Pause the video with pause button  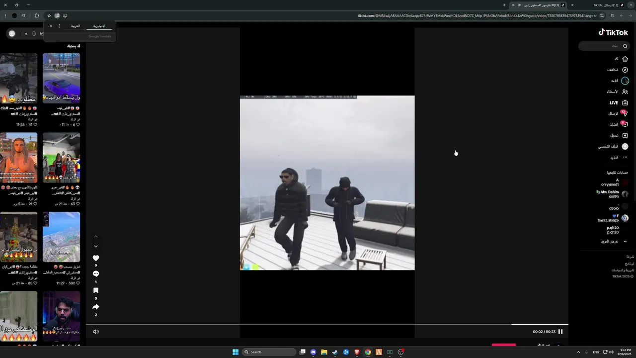(x=560, y=332)
